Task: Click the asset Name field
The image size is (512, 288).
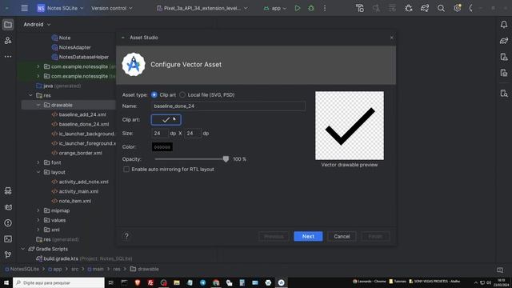Action: [x=228, y=106]
